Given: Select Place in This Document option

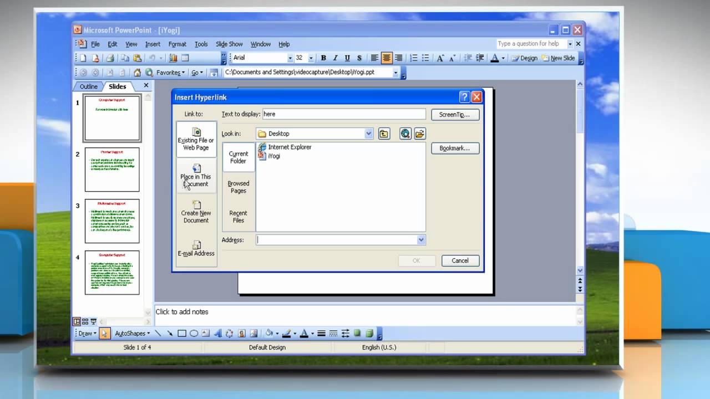Looking at the screenshot, I should click(x=196, y=176).
